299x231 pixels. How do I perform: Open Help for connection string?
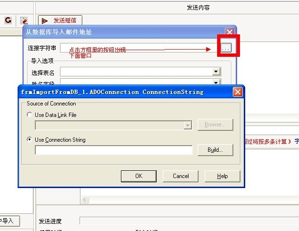pyautogui.click(x=222, y=176)
